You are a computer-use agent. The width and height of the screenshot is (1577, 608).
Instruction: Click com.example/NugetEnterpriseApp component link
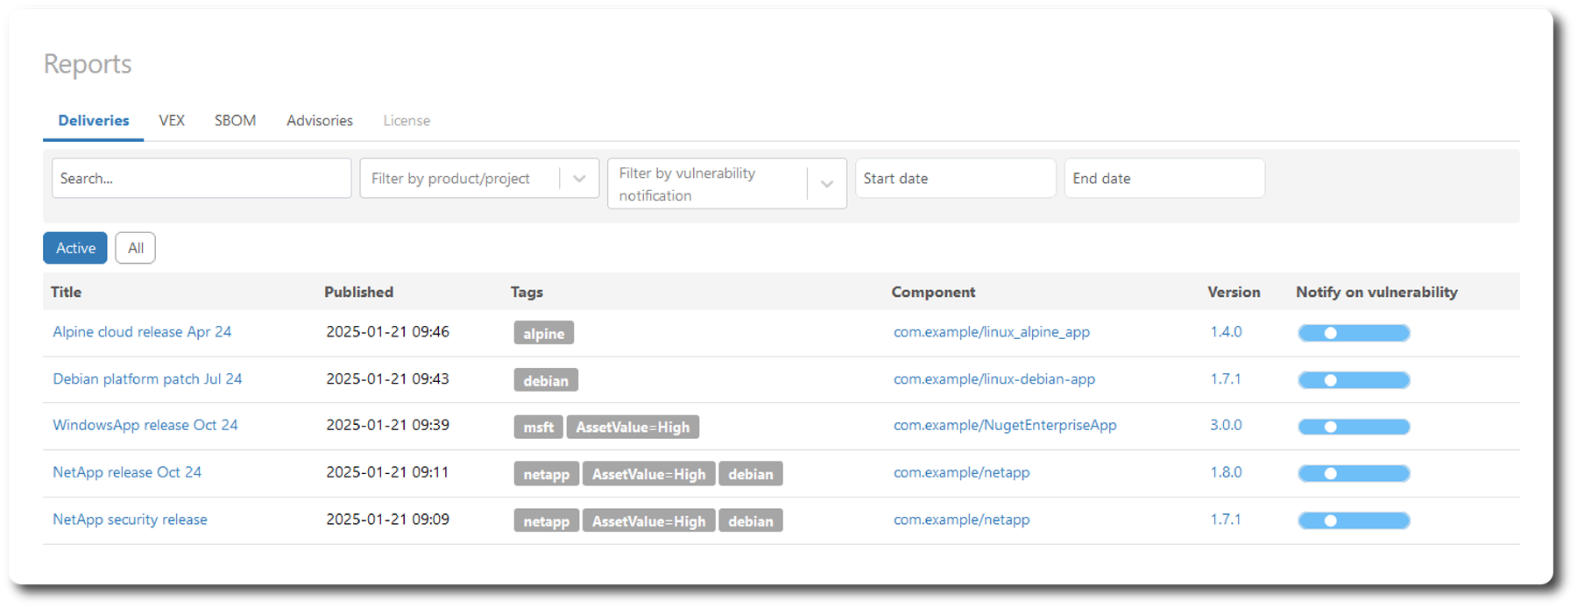click(x=1005, y=425)
